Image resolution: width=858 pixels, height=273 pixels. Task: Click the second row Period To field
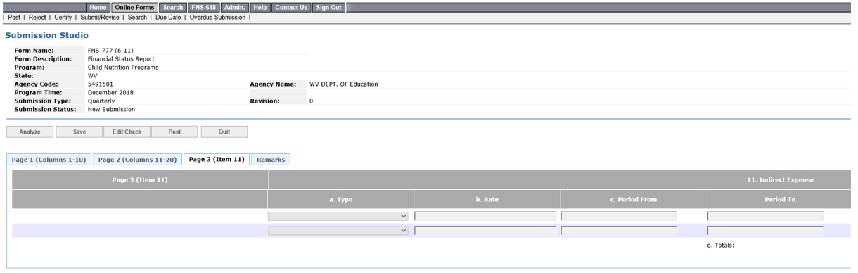(765, 230)
